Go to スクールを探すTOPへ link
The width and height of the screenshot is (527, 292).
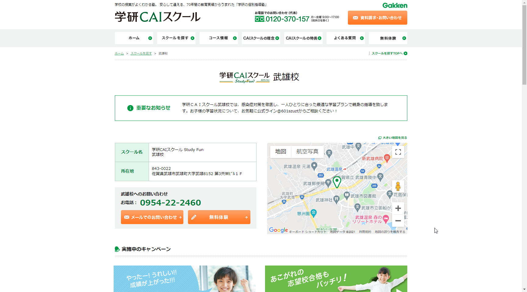pyautogui.click(x=389, y=53)
